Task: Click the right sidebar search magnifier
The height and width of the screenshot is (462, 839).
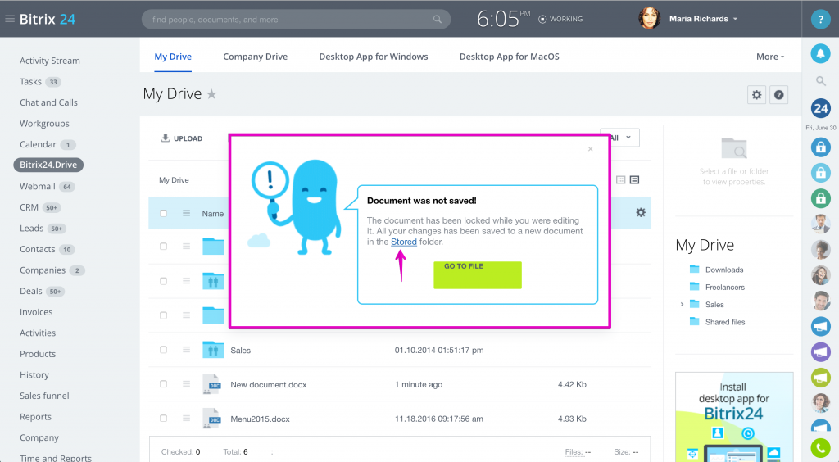Action: click(x=820, y=81)
